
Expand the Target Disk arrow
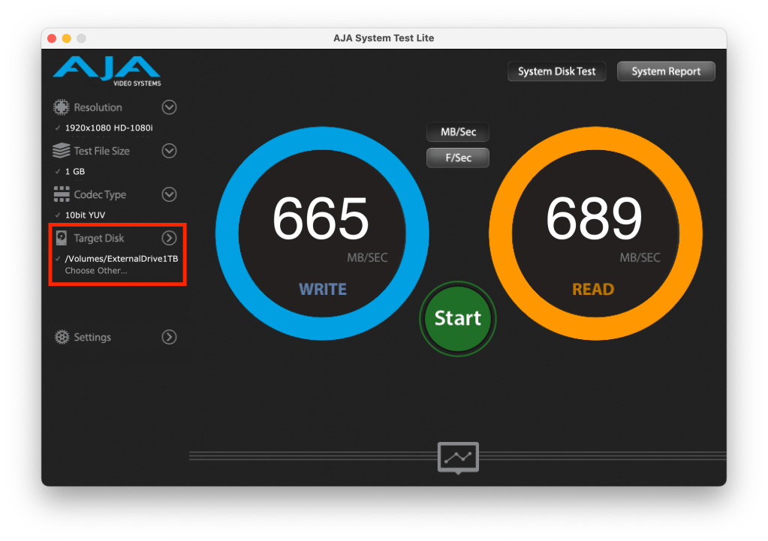pos(170,238)
